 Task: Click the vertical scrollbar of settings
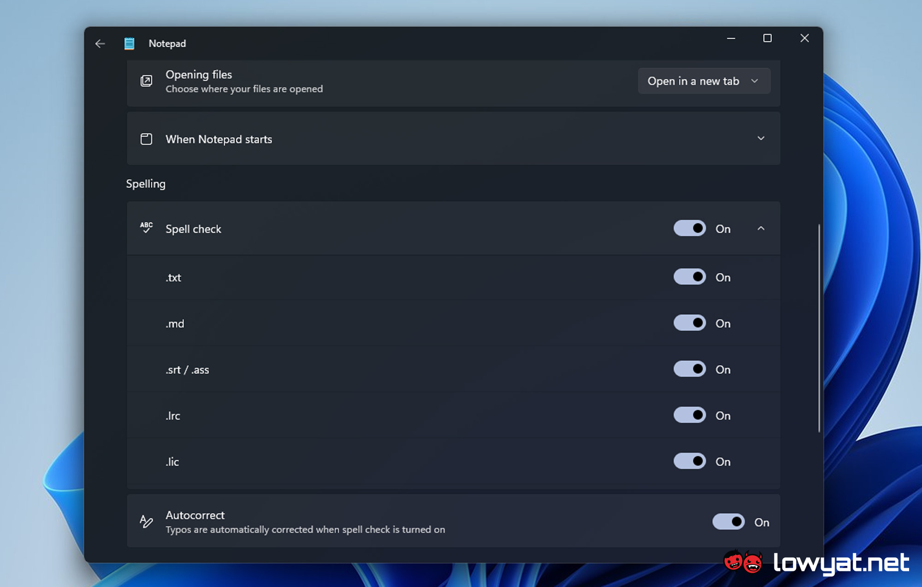click(x=819, y=328)
